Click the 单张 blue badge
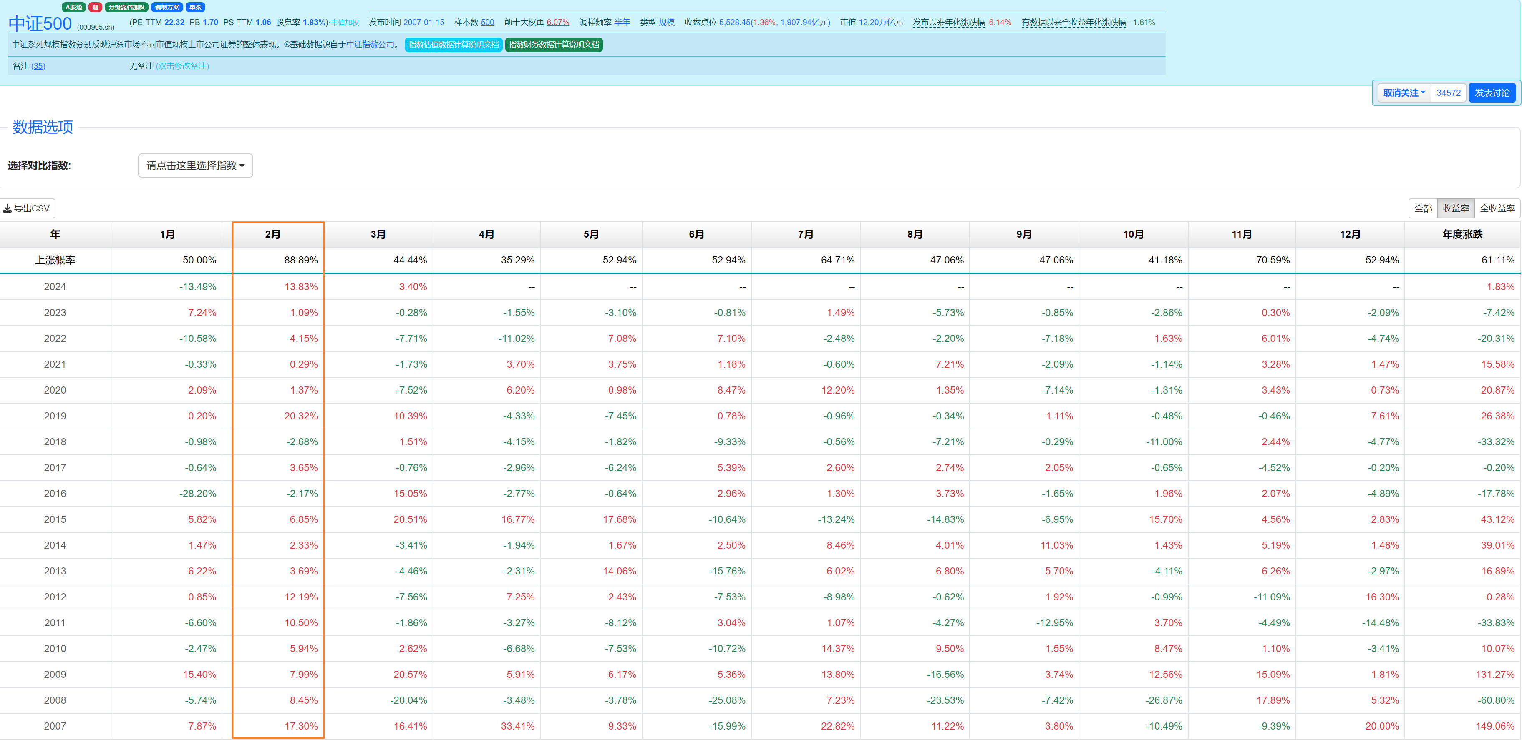The image size is (1522, 740). pyautogui.click(x=195, y=7)
